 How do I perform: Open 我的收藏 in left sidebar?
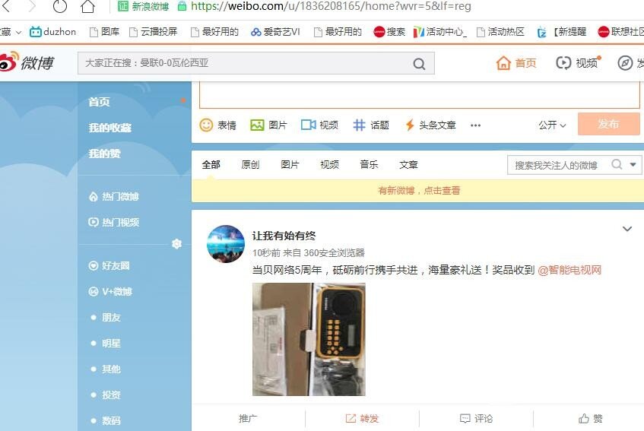tap(109, 128)
